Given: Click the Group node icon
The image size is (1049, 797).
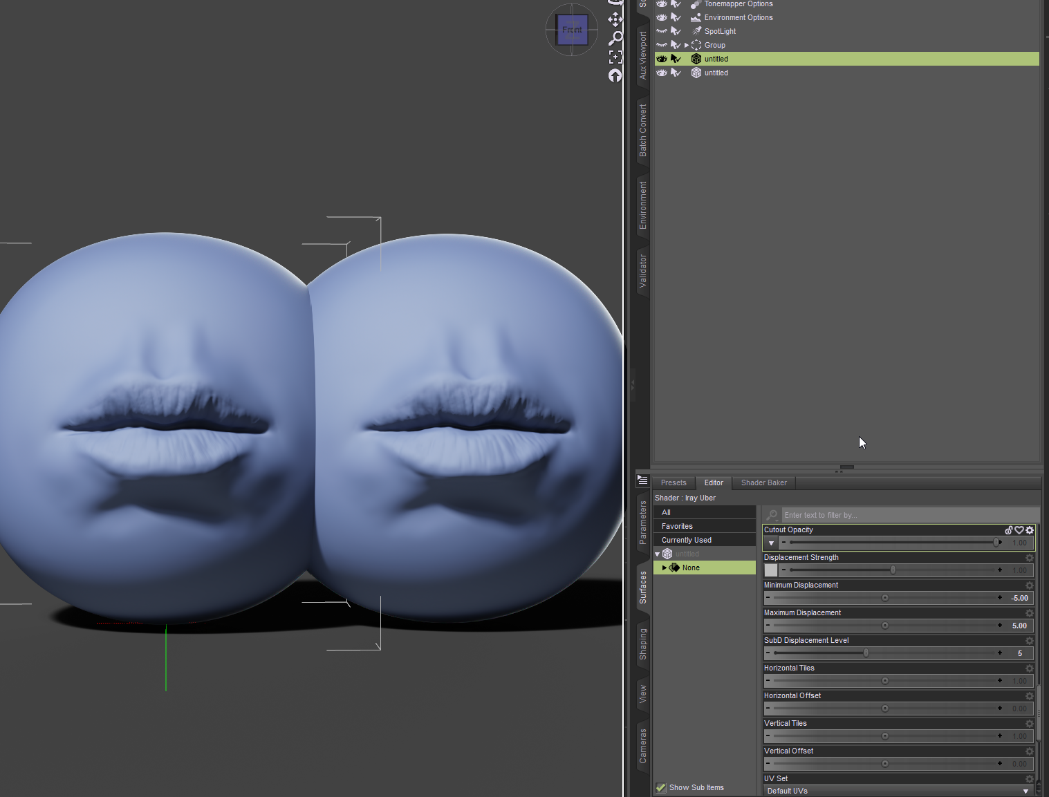Looking at the screenshot, I should 696,45.
